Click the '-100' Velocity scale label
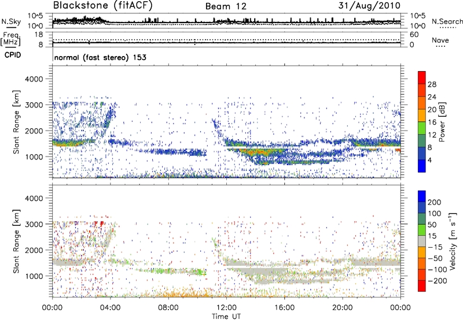This screenshot has width=463, height=320. click(x=438, y=269)
